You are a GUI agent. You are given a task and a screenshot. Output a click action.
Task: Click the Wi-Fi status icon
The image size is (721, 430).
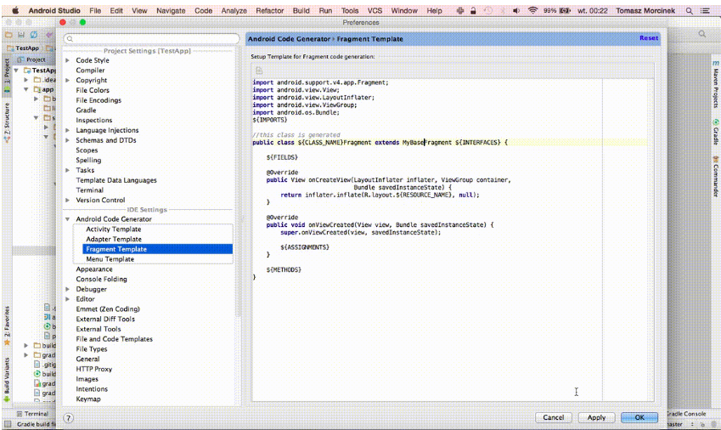click(x=532, y=10)
